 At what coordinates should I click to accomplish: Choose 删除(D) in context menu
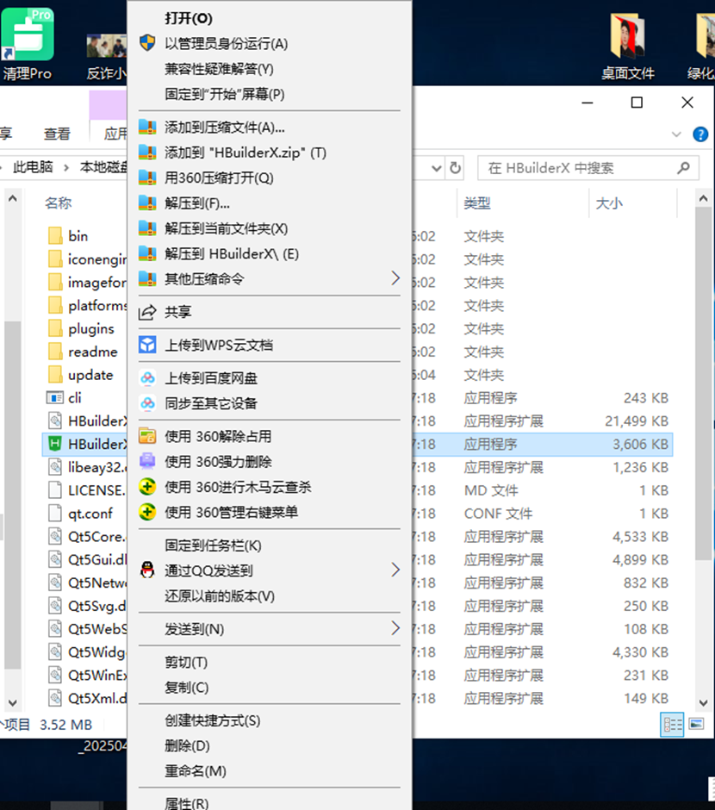pos(187,746)
